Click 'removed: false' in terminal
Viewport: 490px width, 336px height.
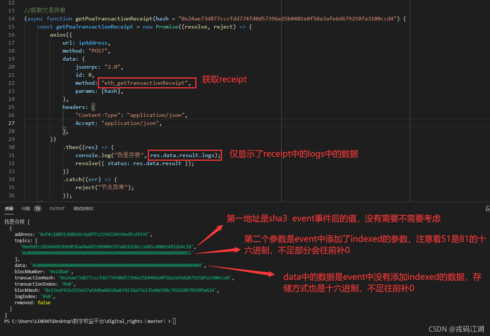(x=32, y=303)
